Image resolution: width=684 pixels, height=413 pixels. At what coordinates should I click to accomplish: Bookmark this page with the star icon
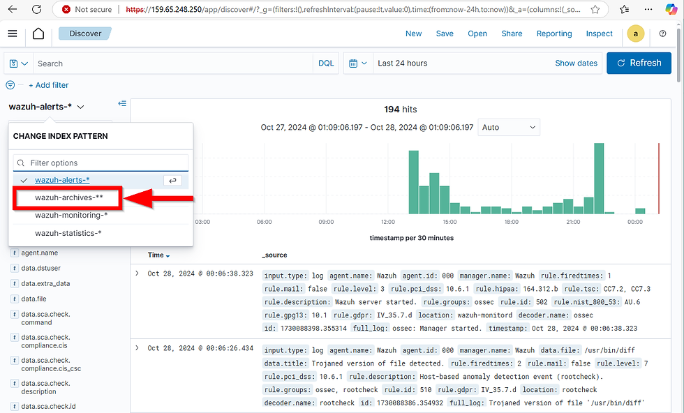tap(595, 9)
